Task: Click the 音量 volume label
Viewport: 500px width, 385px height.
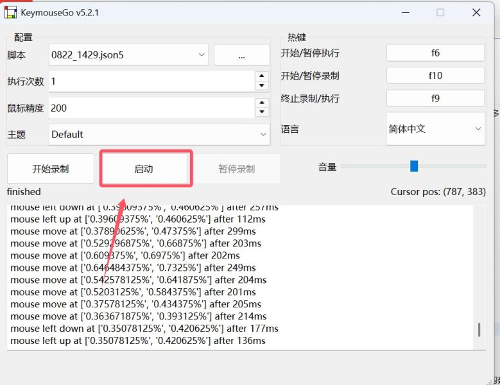Action: (x=327, y=167)
